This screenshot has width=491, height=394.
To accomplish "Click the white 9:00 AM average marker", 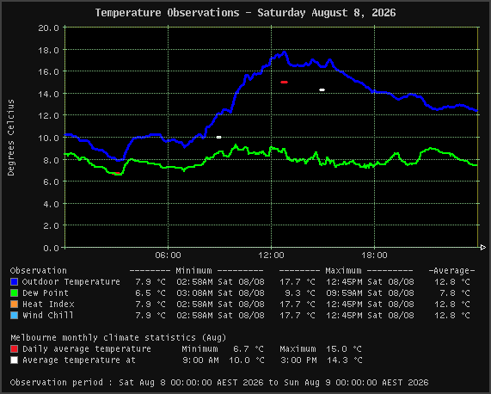I will click(219, 137).
